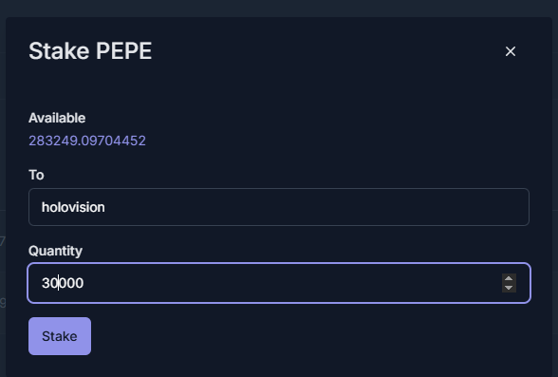Decrease quantity with the down stepper arrow
The width and height of the screenshot is (558, 377).
(509, 288)
